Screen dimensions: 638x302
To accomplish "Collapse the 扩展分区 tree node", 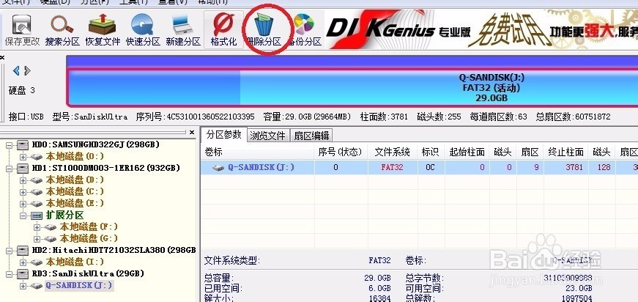I will tap(23, 216).
